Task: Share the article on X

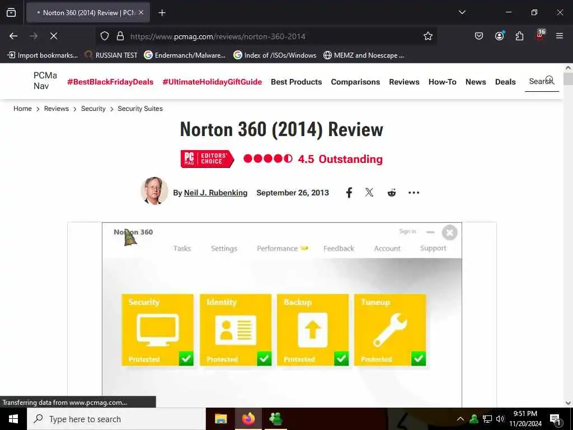Action: pos(369,193)
